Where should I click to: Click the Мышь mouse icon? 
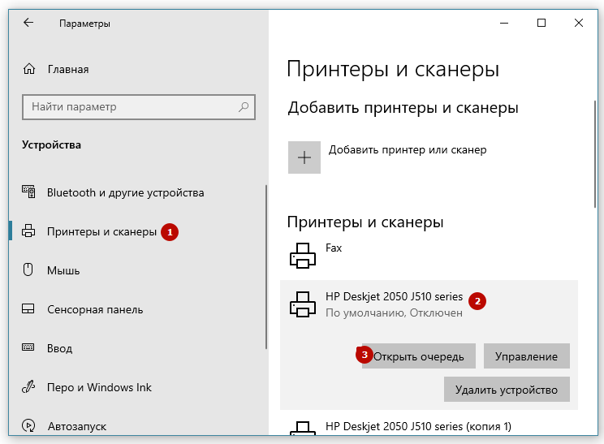29,270
